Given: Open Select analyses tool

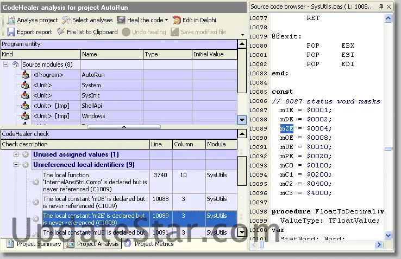Looking at the screenshot, I should pyautogui.click(x=66, y=20).
